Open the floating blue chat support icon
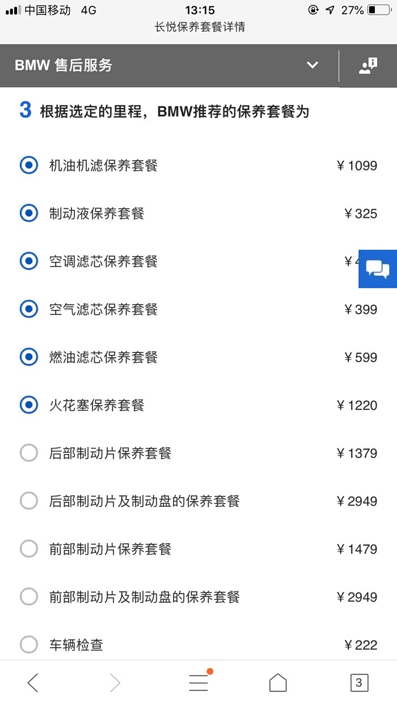This screenshot has width=397, height=706. pyautogui.click(x=378, y=268)
